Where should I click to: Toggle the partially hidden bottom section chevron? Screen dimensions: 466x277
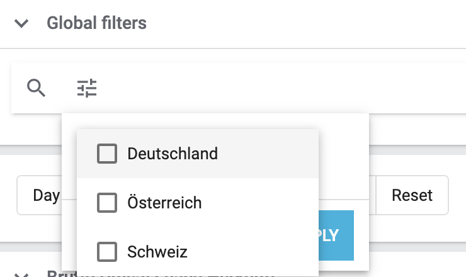pos(22,274)
